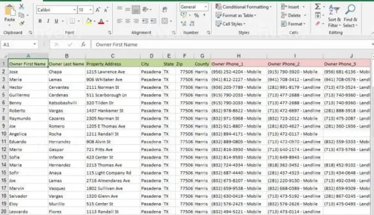The width and height of the screenshot is (374, 215).
Task: Toggle Italic formatting
Action: (48, 21)
